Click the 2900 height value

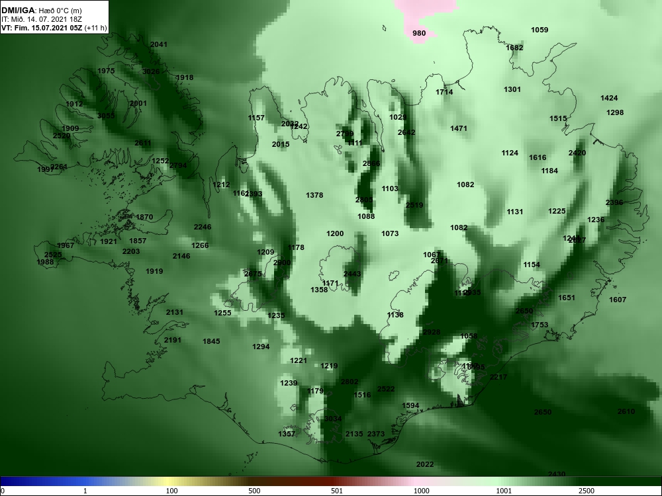282,263
